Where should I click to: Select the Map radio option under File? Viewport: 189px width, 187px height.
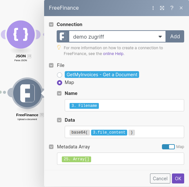click(x=60, y=83)
